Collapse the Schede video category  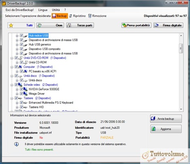pyautogui.click(x=12, y=85)
